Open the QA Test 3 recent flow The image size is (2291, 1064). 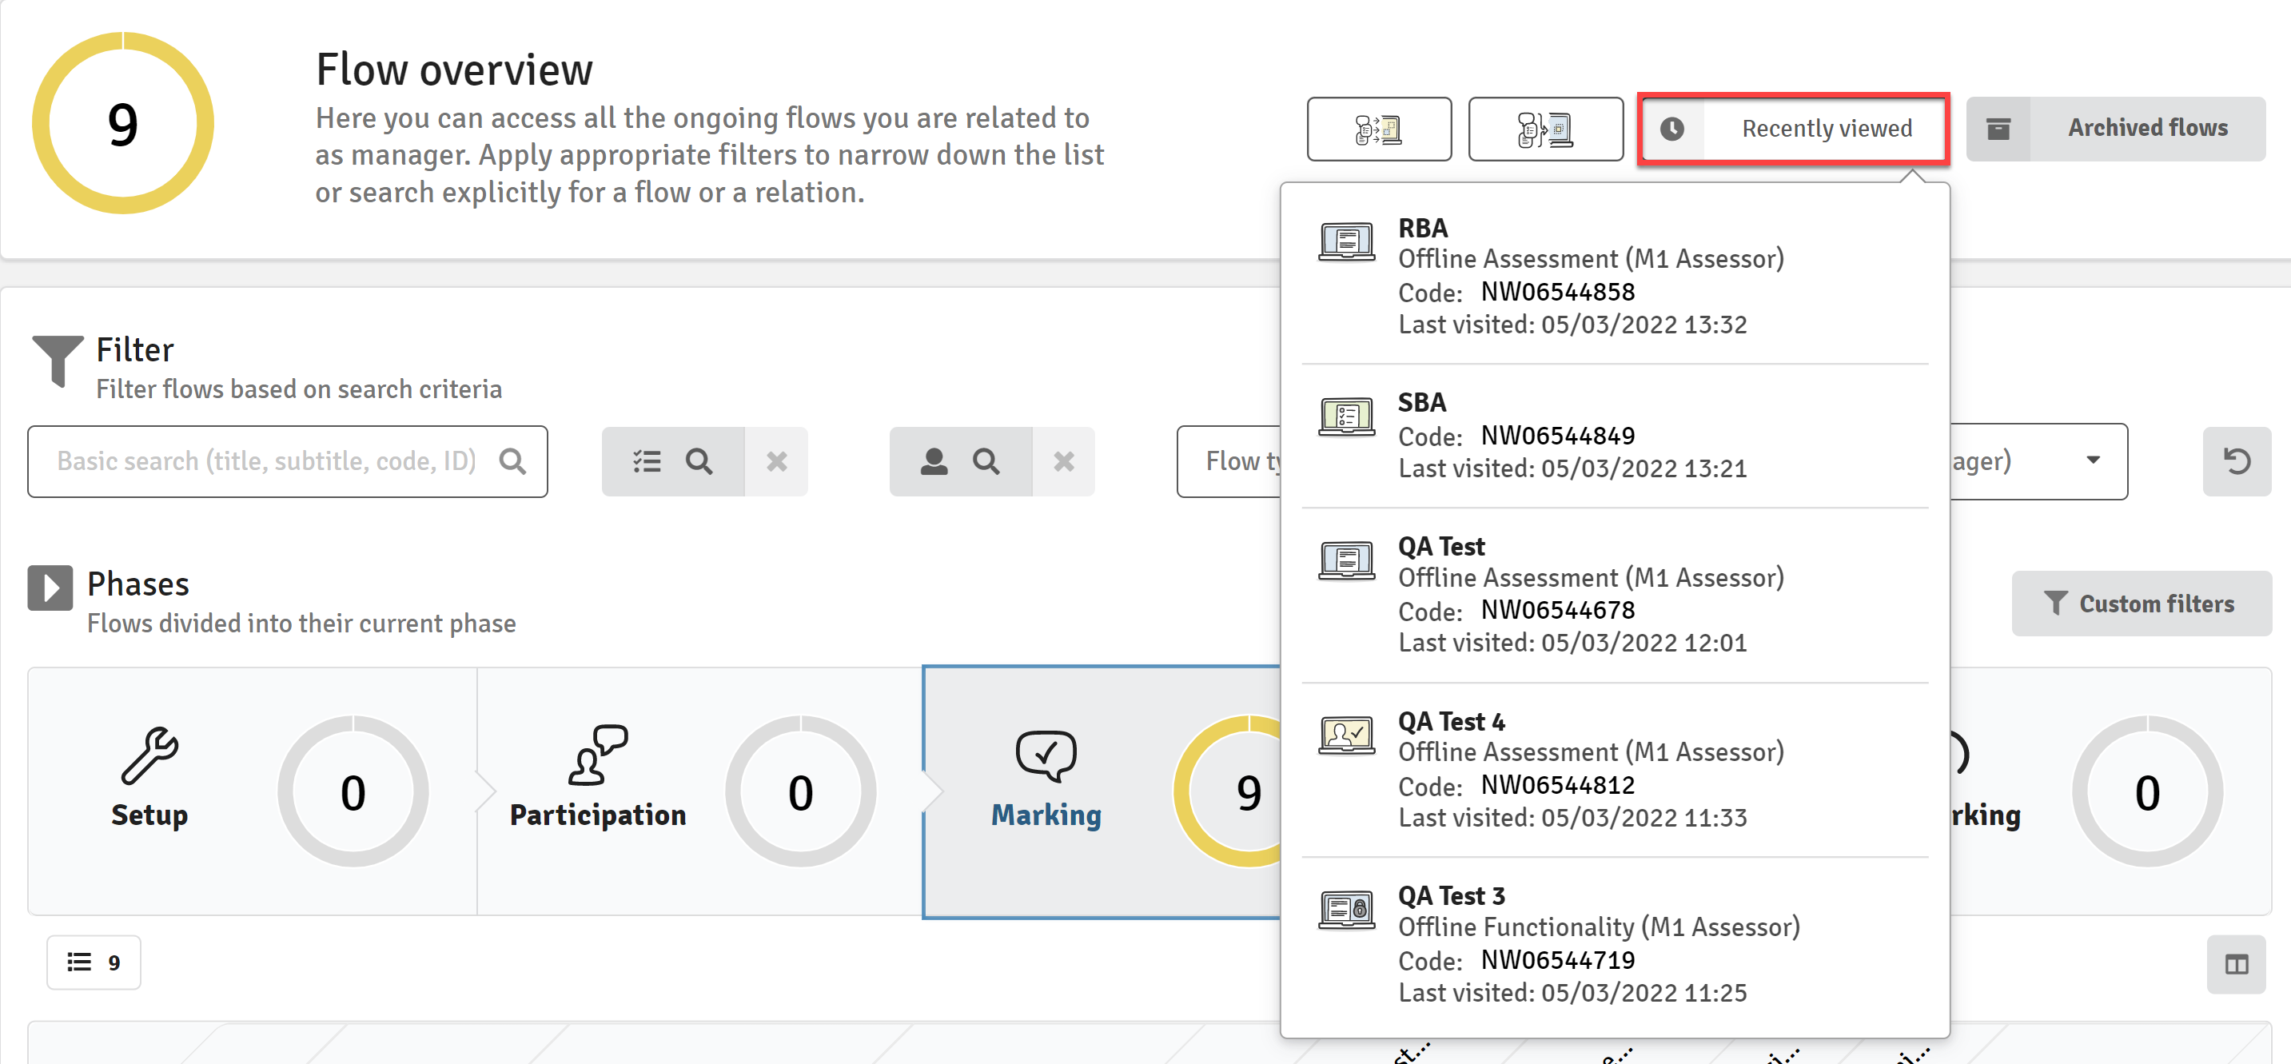[1615, 944]
